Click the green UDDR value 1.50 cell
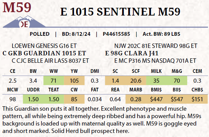This screenshot has height=137, width=209. [x=33, y=99]
